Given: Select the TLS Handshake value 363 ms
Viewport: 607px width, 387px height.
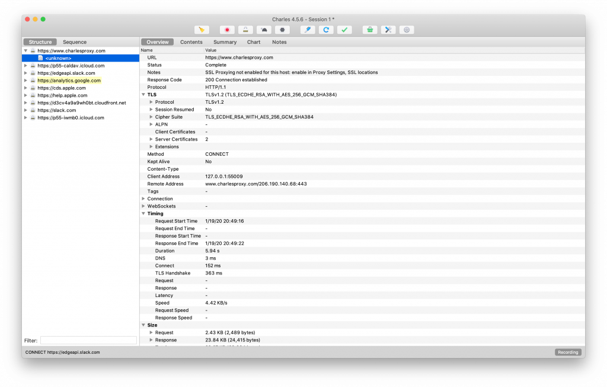Looking at the screenshot, I should click(x=213, y=273).
